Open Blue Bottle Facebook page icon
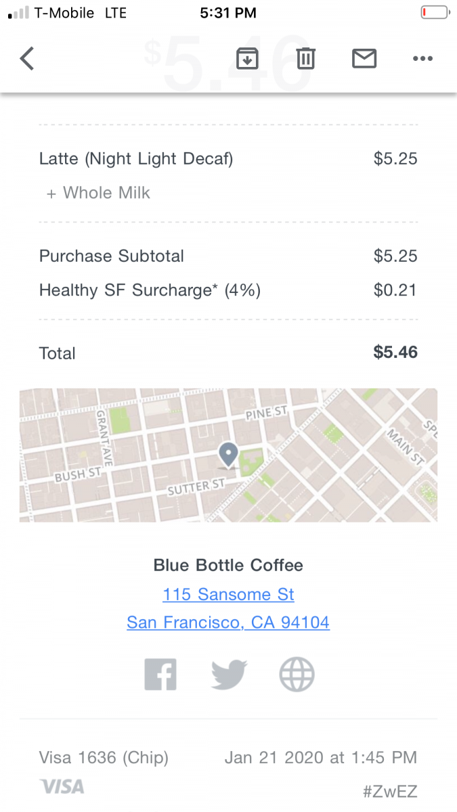457x812 pixels. click(160, 675)
